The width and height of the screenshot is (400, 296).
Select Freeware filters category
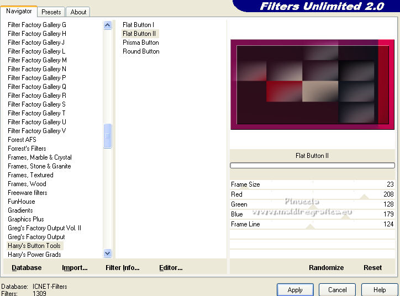tap(28, 193)
